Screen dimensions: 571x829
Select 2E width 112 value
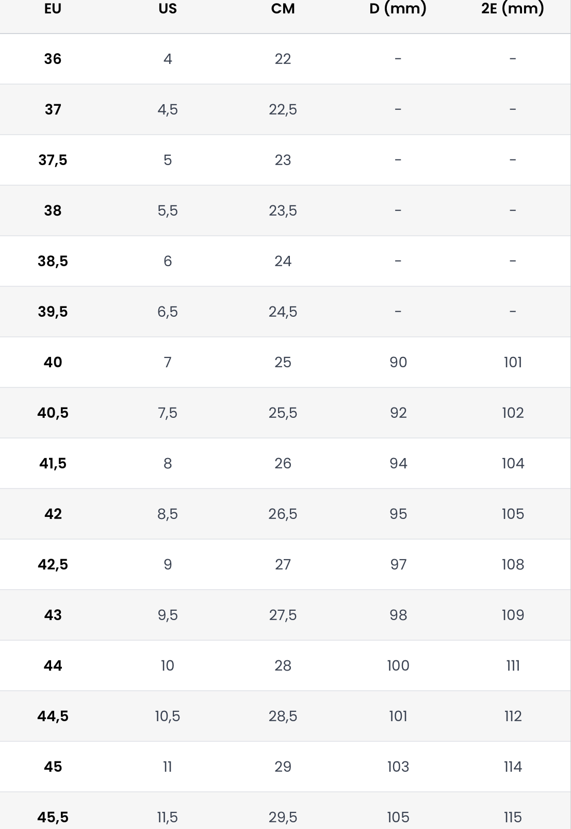click(513, 716)
